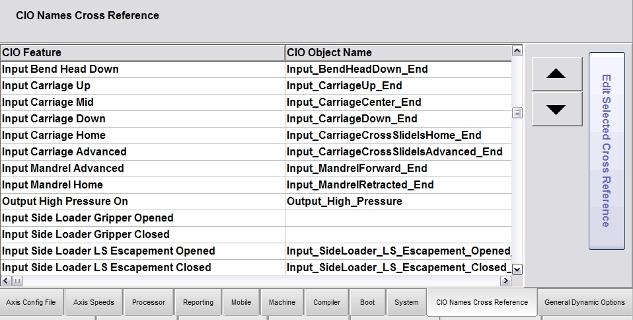Click the CIO Feature column header
The width and height of the screenshot is (633, 320).
(142, 52)
